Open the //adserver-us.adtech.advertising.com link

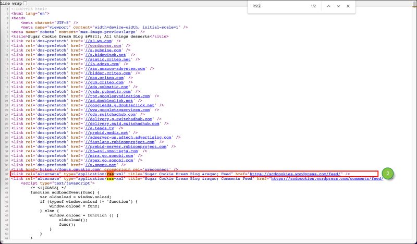[128, 137]
